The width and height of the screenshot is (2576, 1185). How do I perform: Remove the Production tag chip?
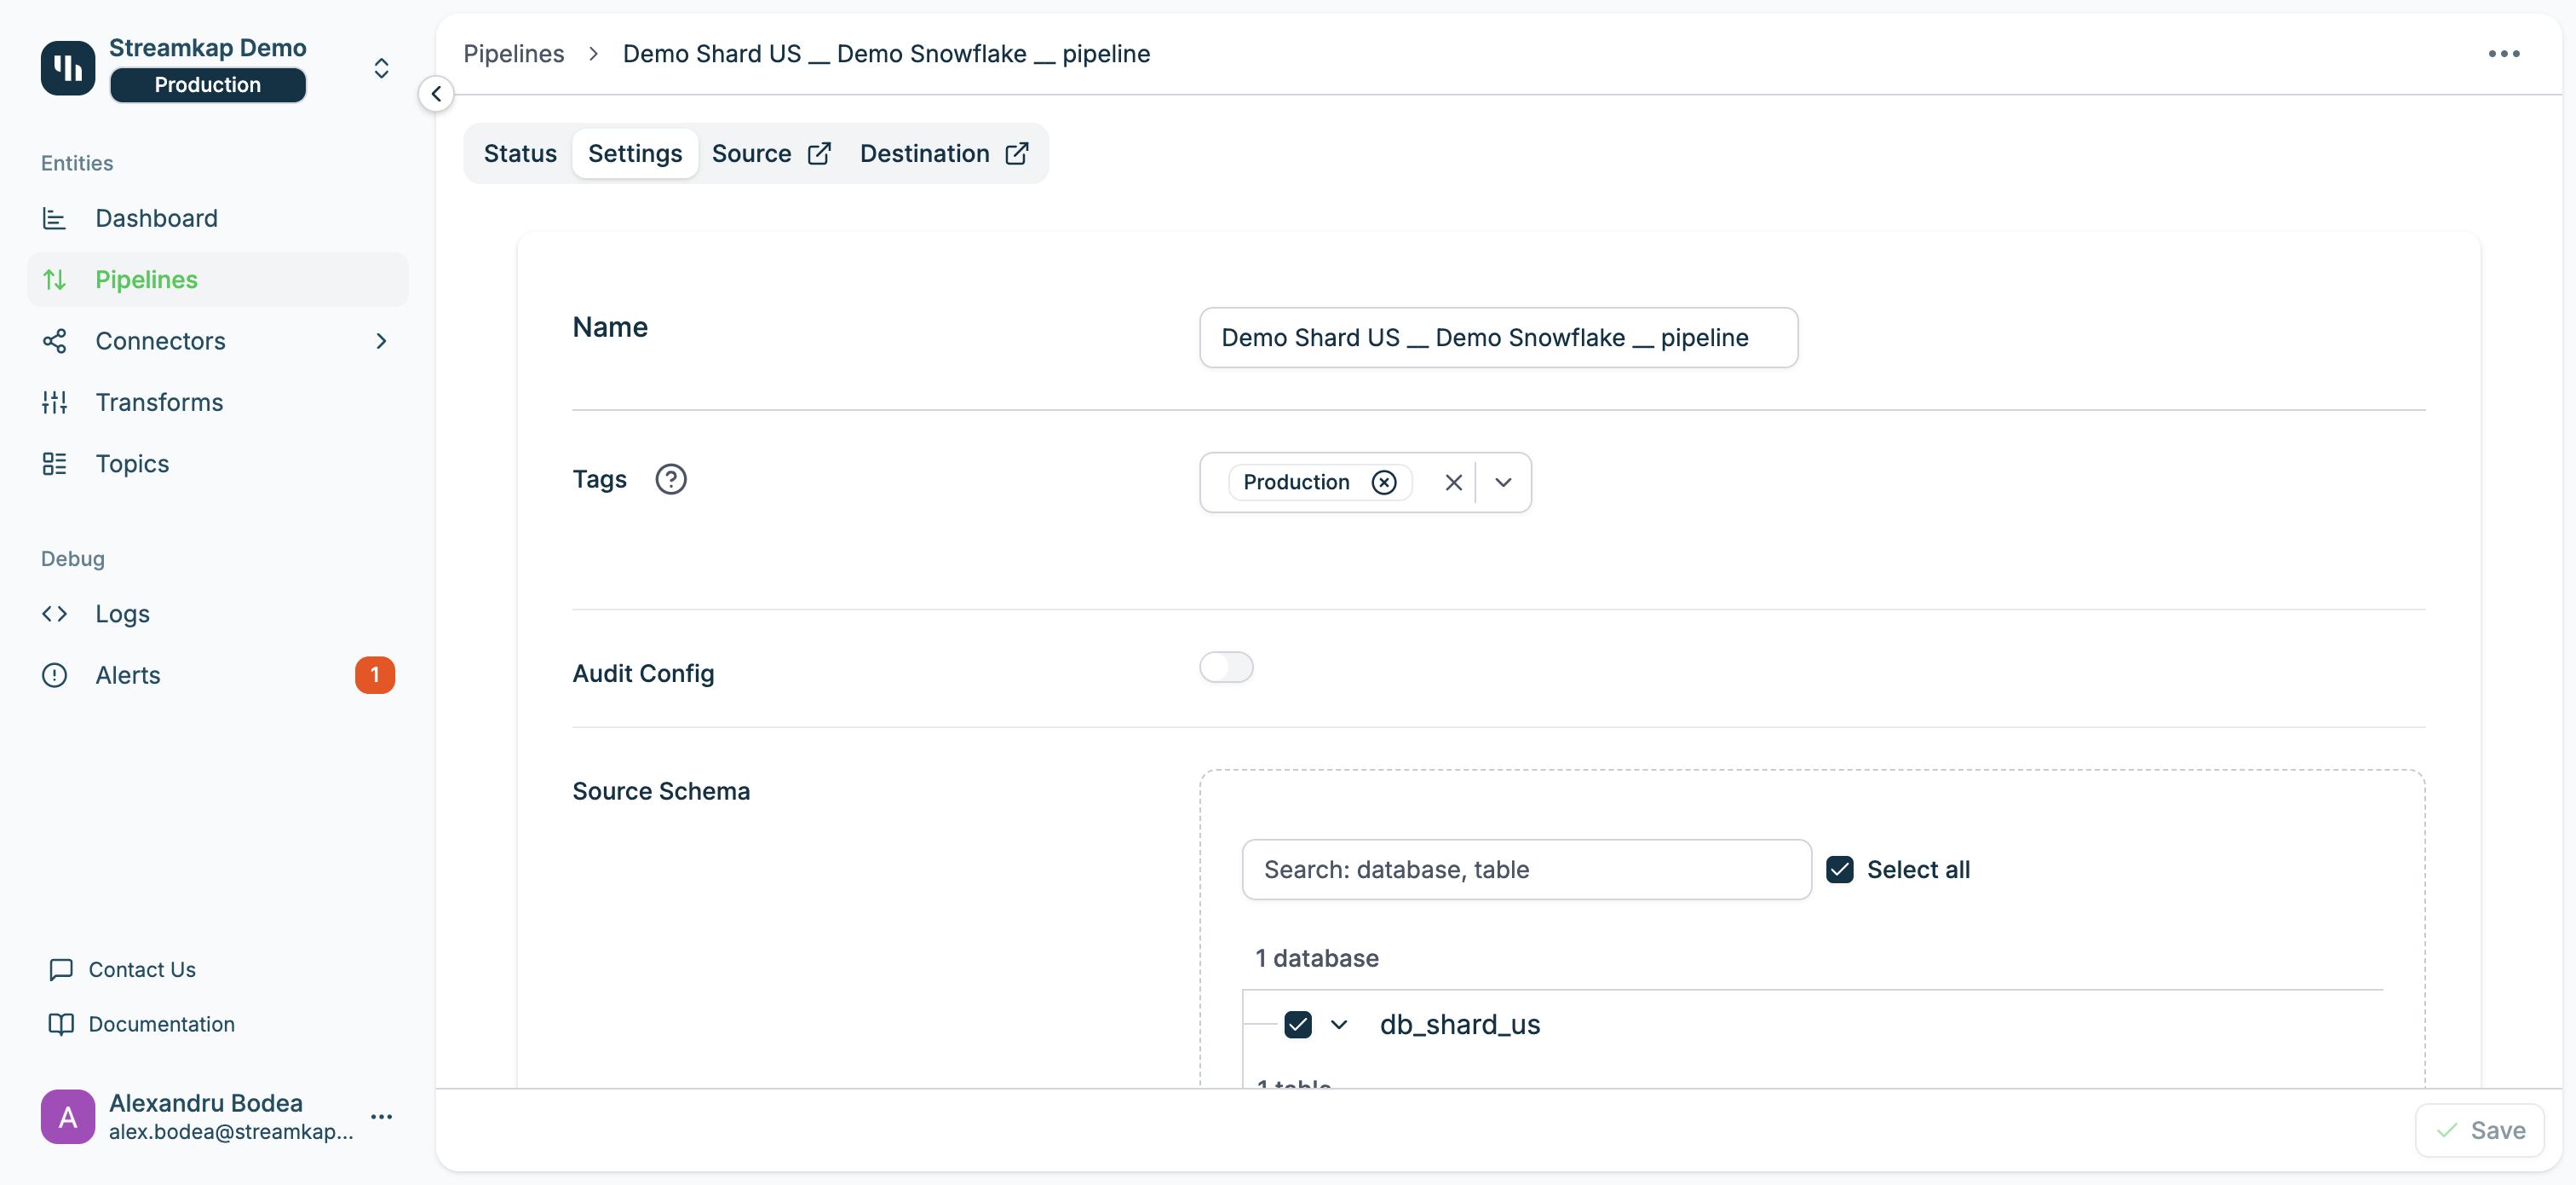pyautogui.click(x=1383, y=483)
